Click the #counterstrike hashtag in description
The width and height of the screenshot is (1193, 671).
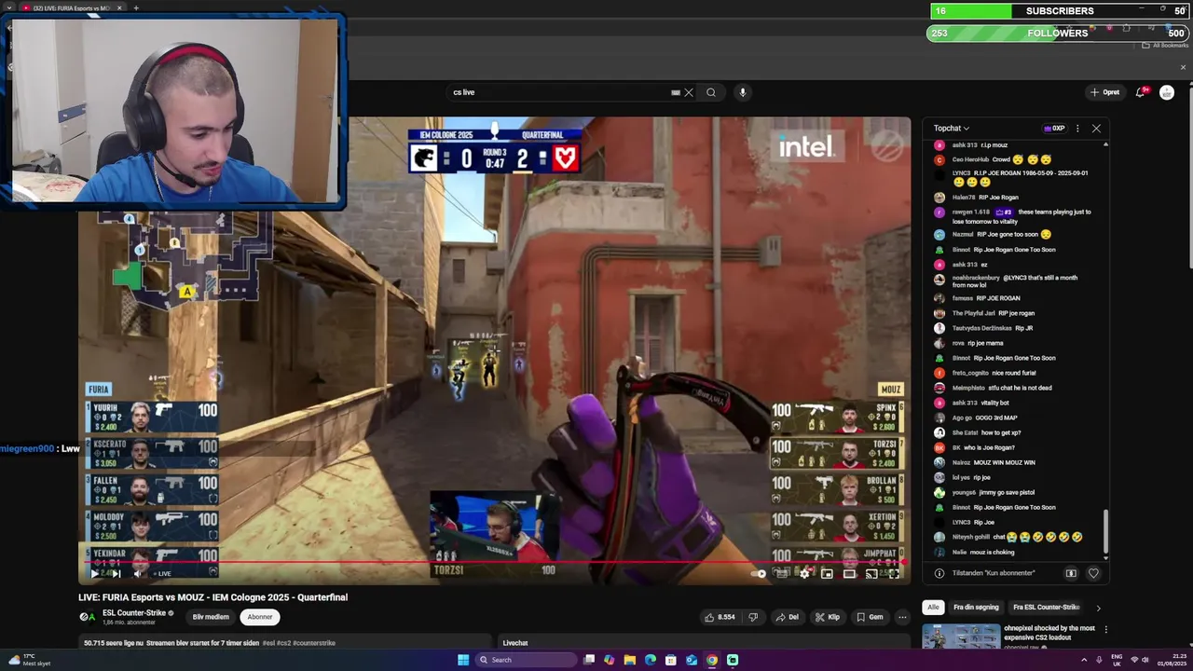(x=314, y=643)
